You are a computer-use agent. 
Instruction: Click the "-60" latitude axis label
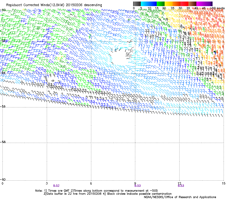point(3,179)
